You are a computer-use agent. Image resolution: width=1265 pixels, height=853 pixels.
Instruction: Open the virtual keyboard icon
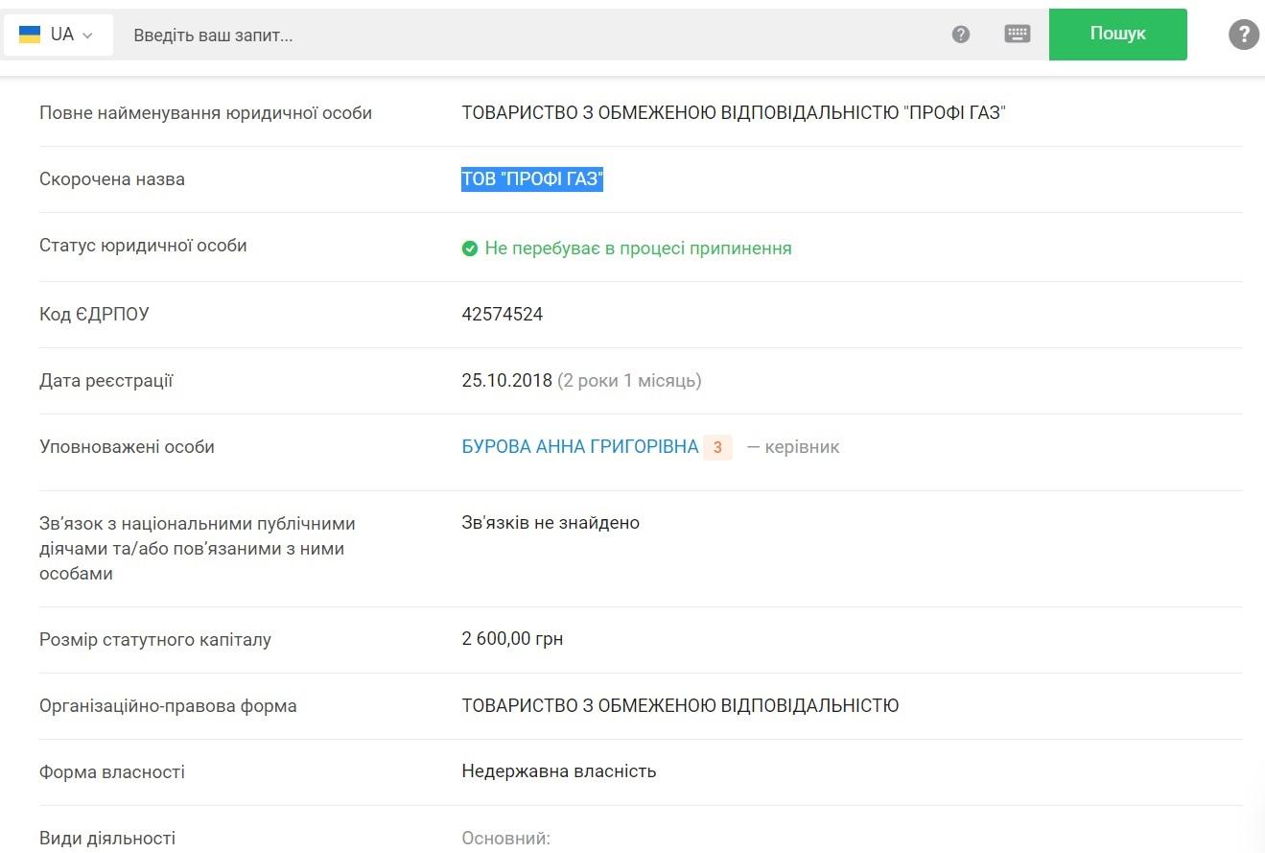[1018, 35]
